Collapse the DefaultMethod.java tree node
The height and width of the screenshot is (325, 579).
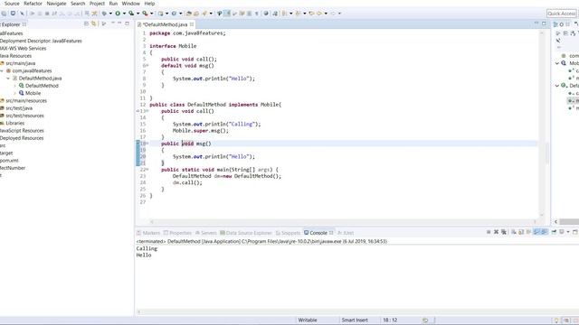tap(8, 79)
